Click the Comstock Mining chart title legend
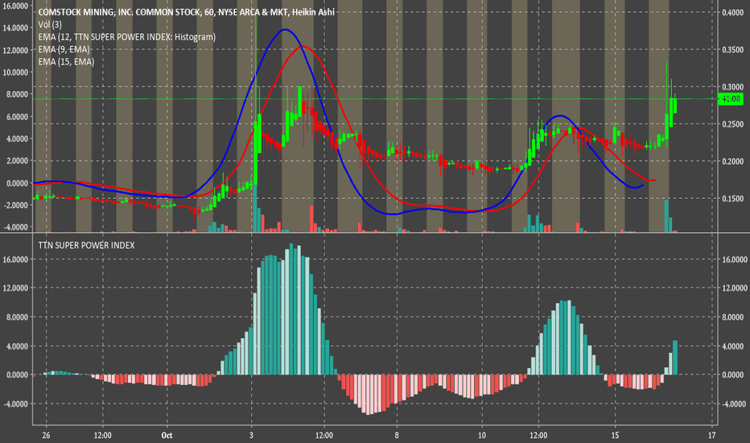The height and width of the screenshot is (443, 750). click(186, 12)
